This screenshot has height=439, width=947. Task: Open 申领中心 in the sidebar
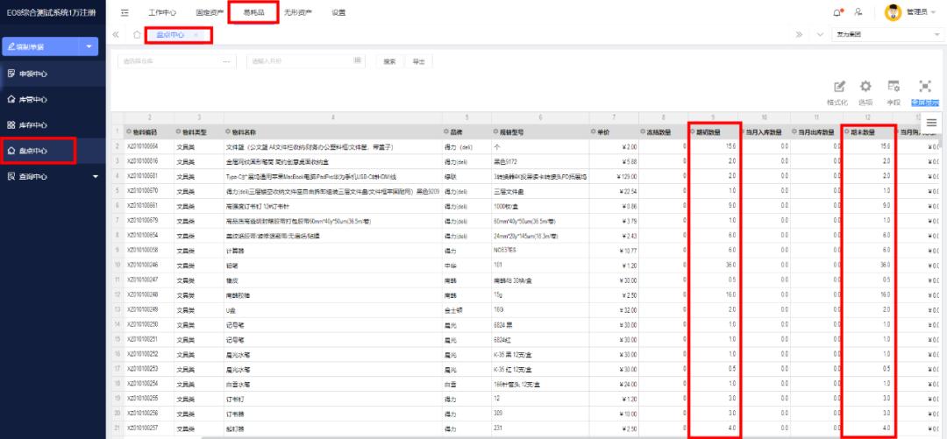pyautogui.click(x=53, y=74)
